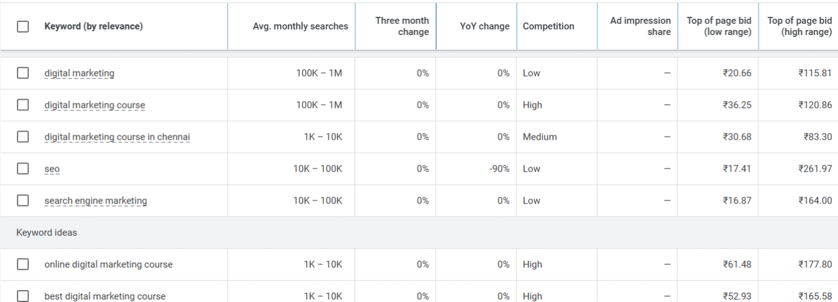Select online digital marketing course checkbox
838x302 pixels.
[x=23, y=264]
